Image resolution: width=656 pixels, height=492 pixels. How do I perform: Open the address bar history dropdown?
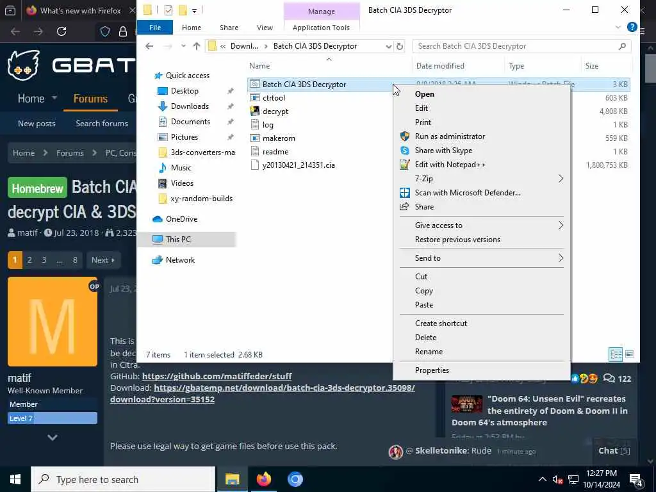click(388, 46)
